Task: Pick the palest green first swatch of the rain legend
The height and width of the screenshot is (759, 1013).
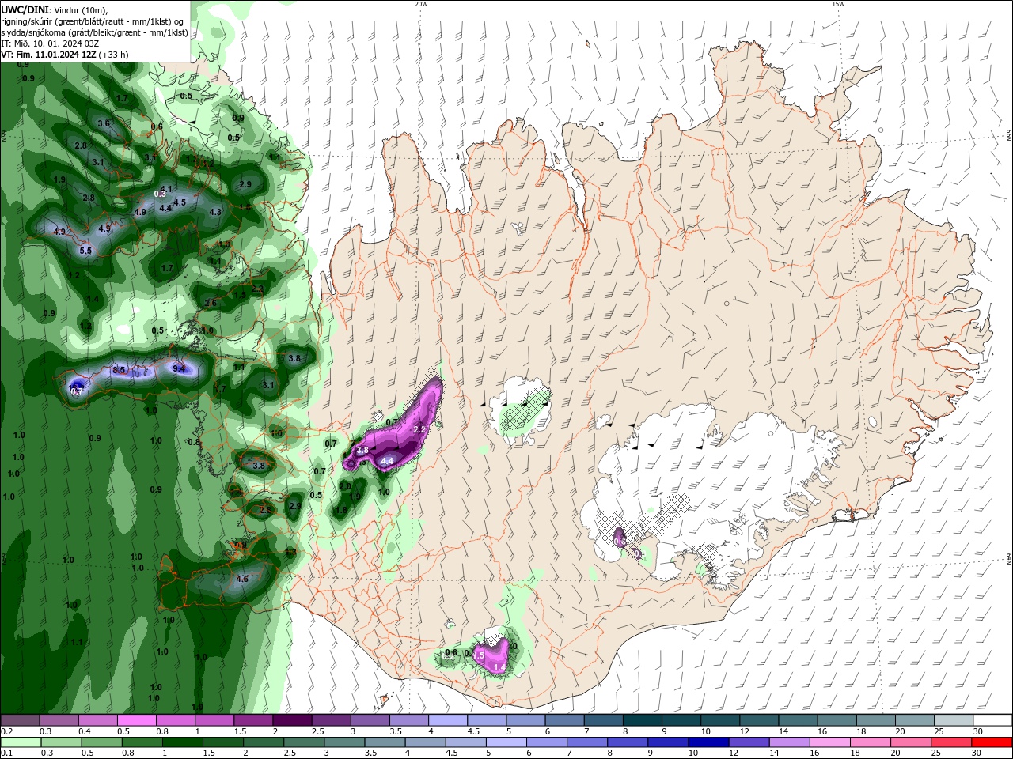Action: [x=20, y=742]
